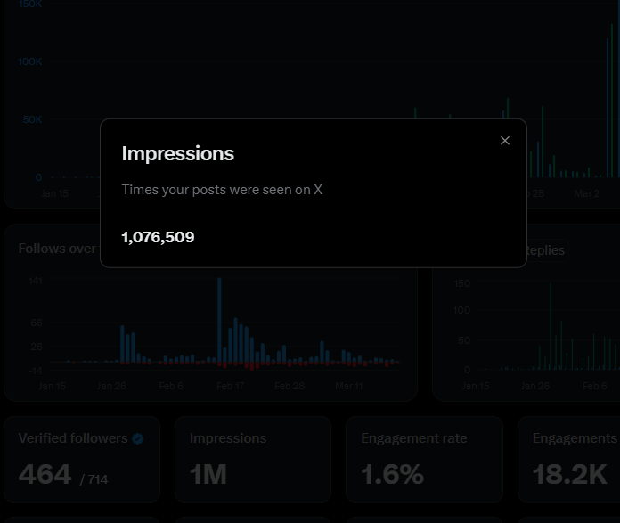The width and height of the screenshot is (620, 523).
Task: Open the Engagement rate 1.6% card
Action: pos(424,459)
